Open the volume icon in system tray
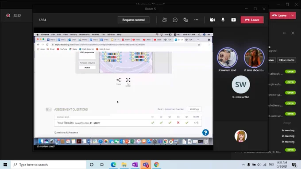Screen dimensions: 301x169 259,165
